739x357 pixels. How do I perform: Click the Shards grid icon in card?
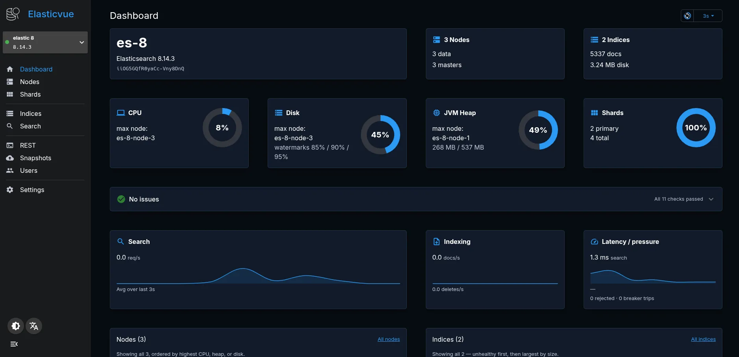[x=594, y=113]
